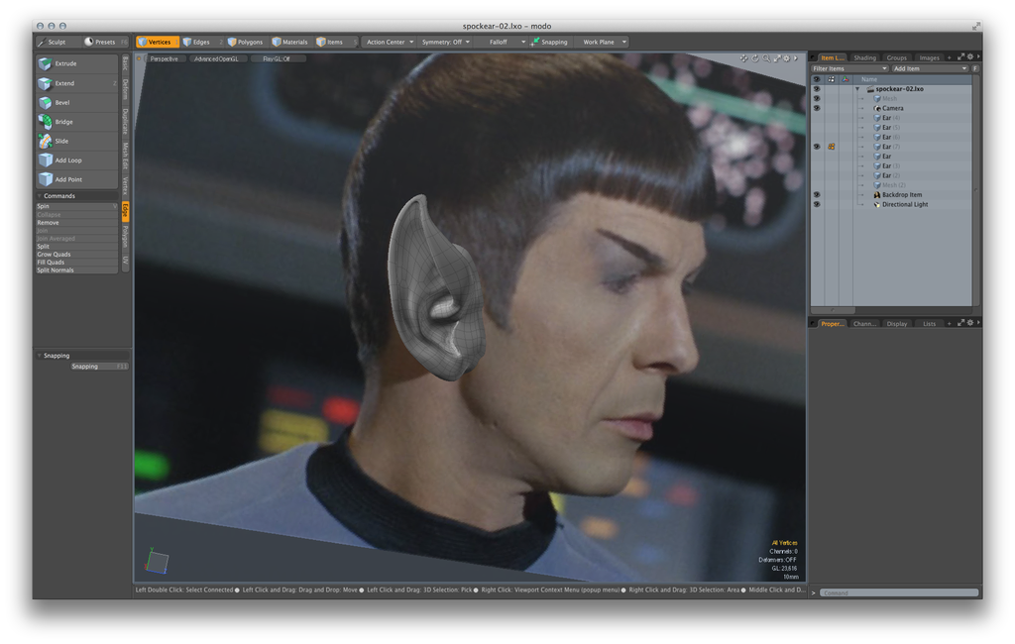Run the Fill Quads command
This screenshot has width=1015, height=644.
(x=76, y=263)
